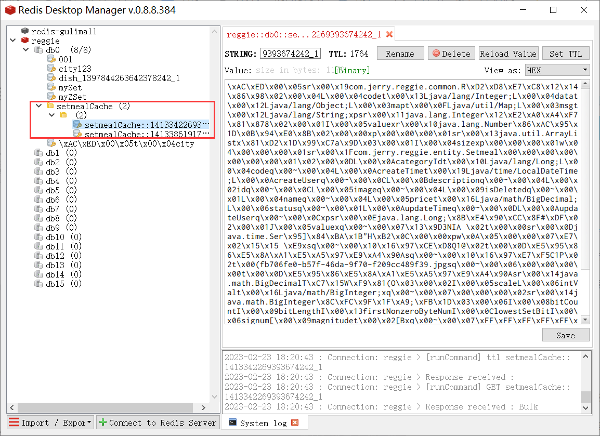Click value area scroll down arrow
Viewport: 600px width, 436px height.
click(585, 320)
